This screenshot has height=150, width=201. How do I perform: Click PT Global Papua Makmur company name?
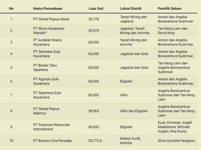coord(46,111)
